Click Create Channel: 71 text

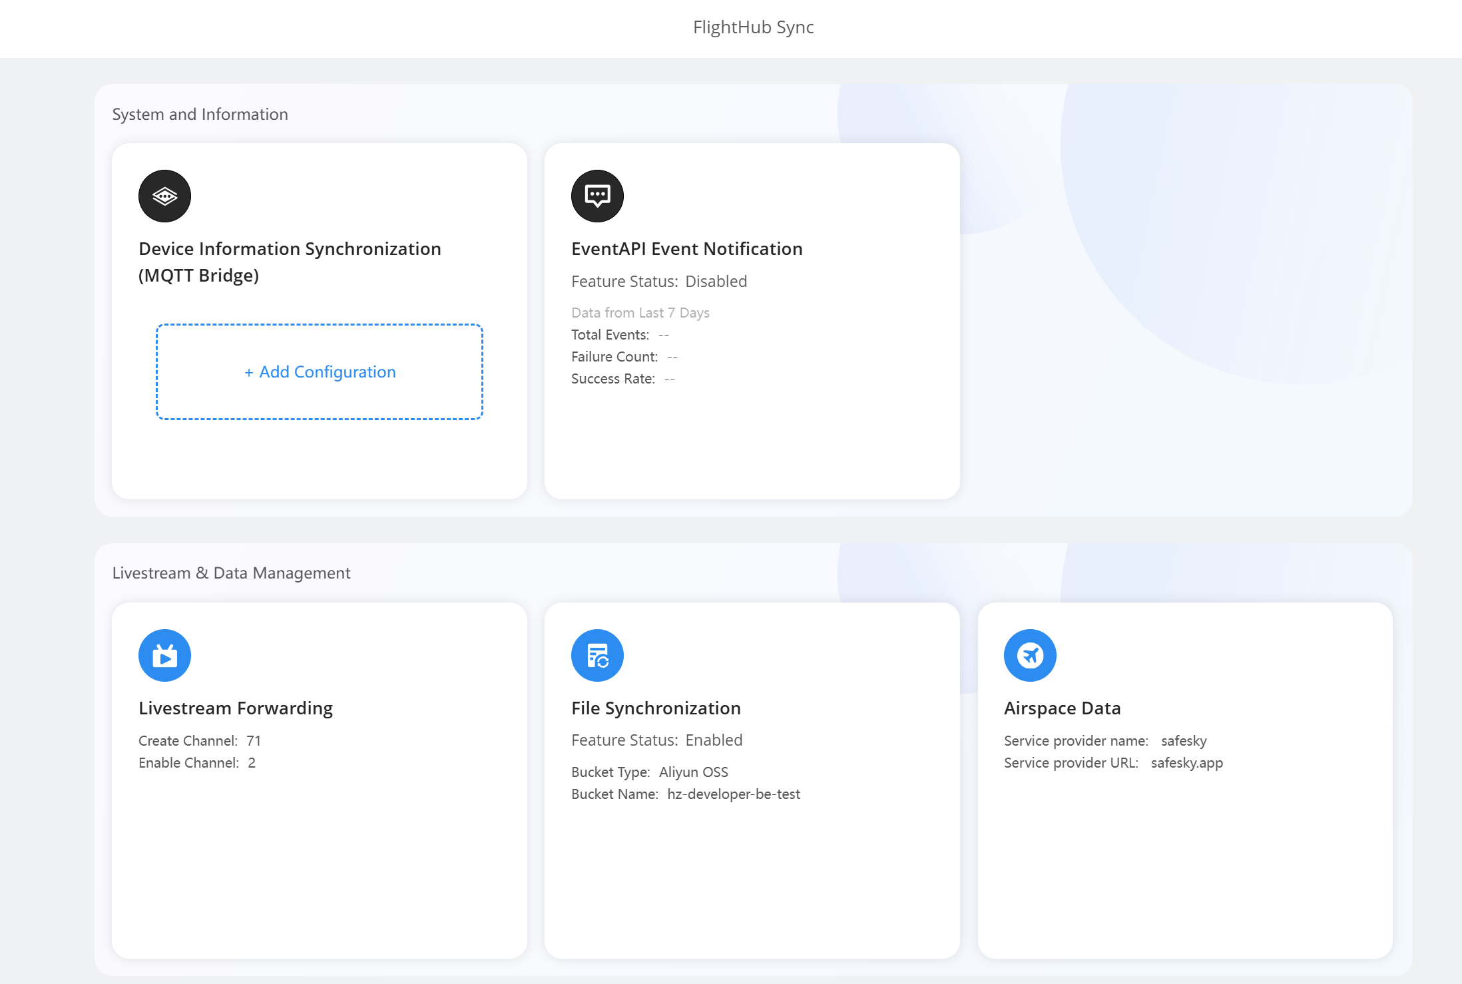point(200,740)
